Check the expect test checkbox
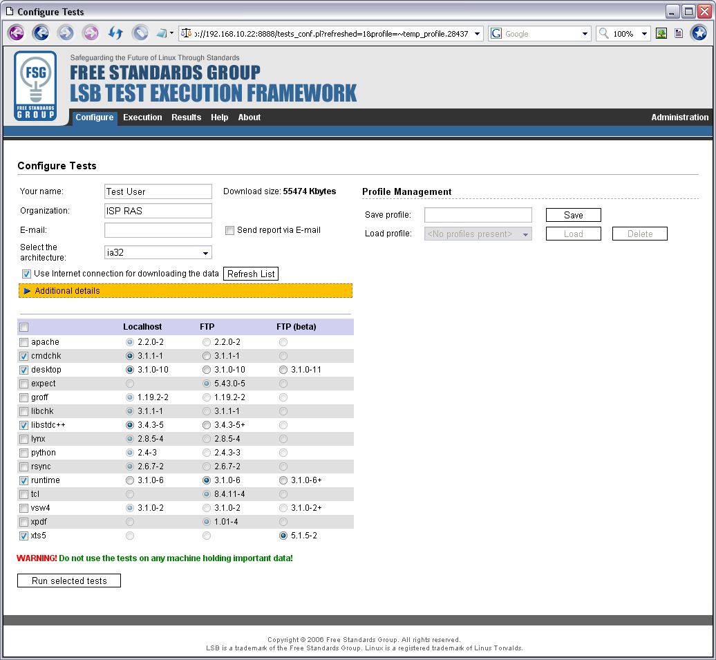This screenshot has width=716, height=660. pos(23,384)
